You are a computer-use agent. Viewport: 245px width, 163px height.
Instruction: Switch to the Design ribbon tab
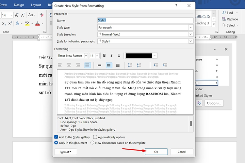point(19,5)
